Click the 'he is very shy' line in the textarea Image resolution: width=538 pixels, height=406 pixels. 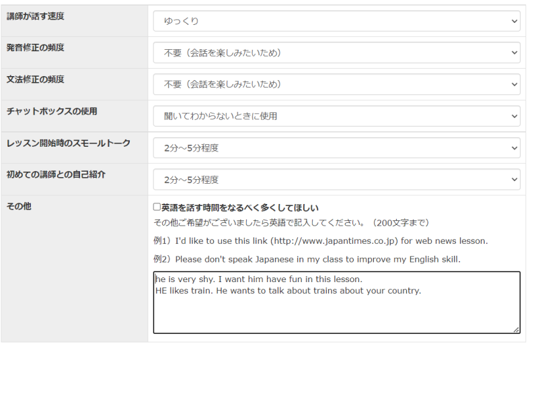pos(259,279)
